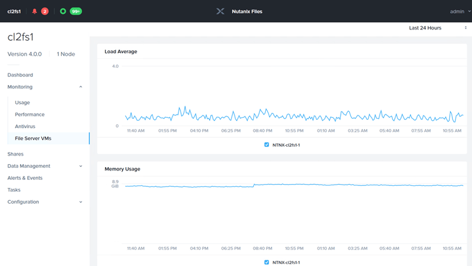Click 01:55 PM label on Load Average axis
This screenshot has width=472, height=266.
pos(167,131)
